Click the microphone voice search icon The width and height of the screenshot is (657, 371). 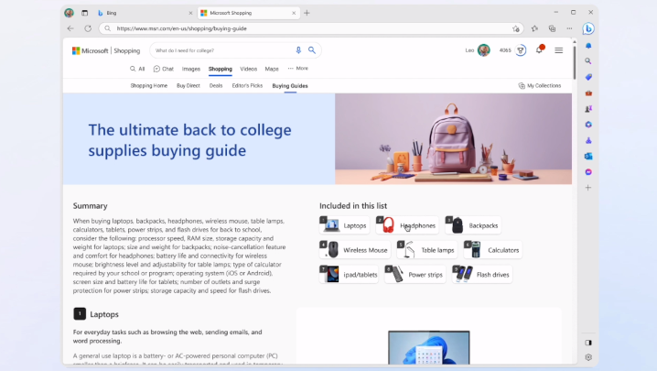coord(298,50)
